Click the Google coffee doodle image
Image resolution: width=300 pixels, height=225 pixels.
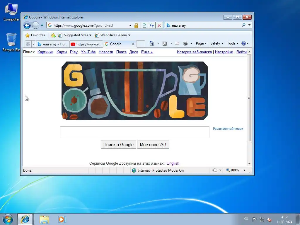tap(135, 91)
